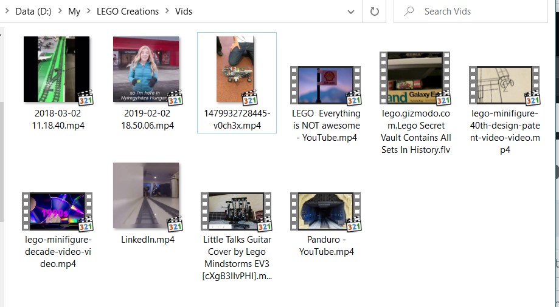Expand the chevron after My folder
Viewport: 559px width, 307px height.
click(88, 12)
